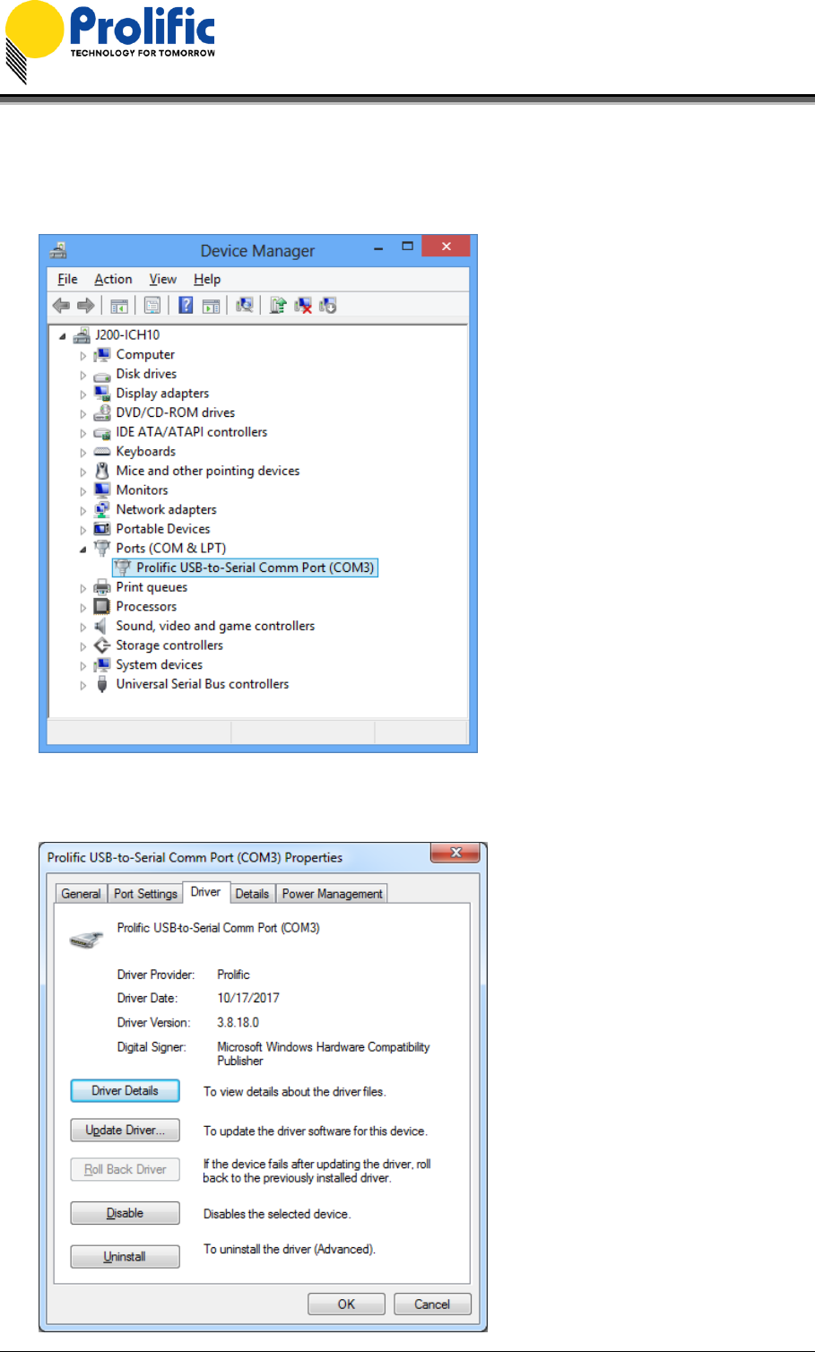Expand the Display adapters tree node
The height and width of the screenshot is (1352, 815).
click(83, 394)
